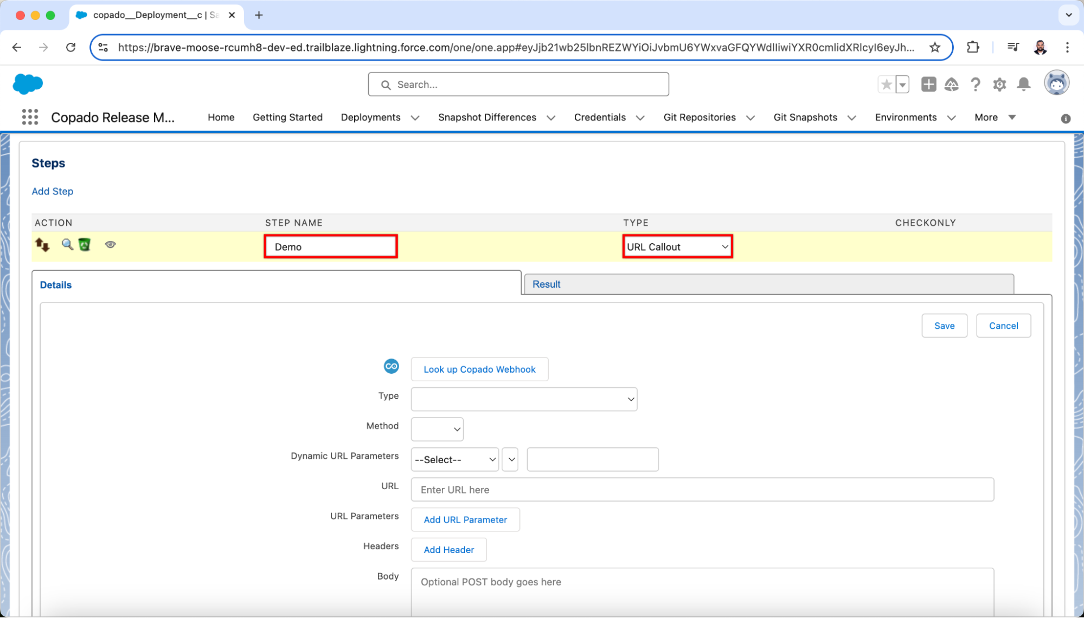Click the help question mark icon
Image resolution: width=1084 pixels, height=618 pixels.
click(x=976, y=84)
